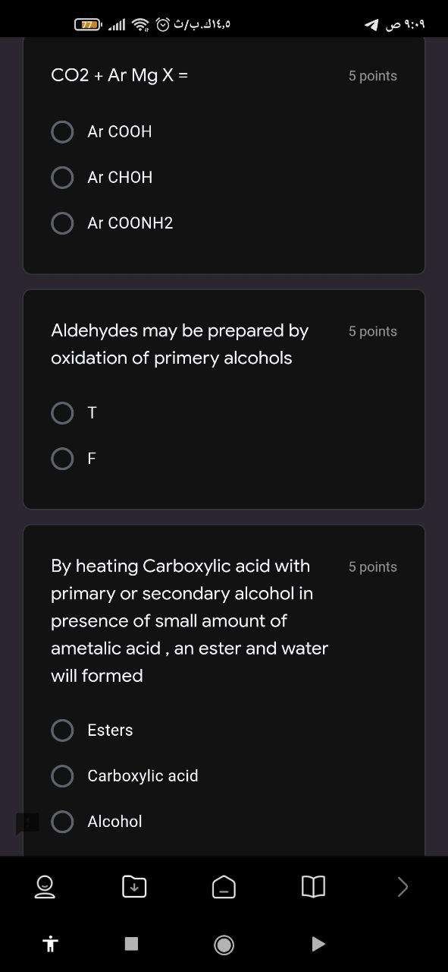448x972 pixels.
Task: Return home using the circle navigation button
Action: (224, 943)
